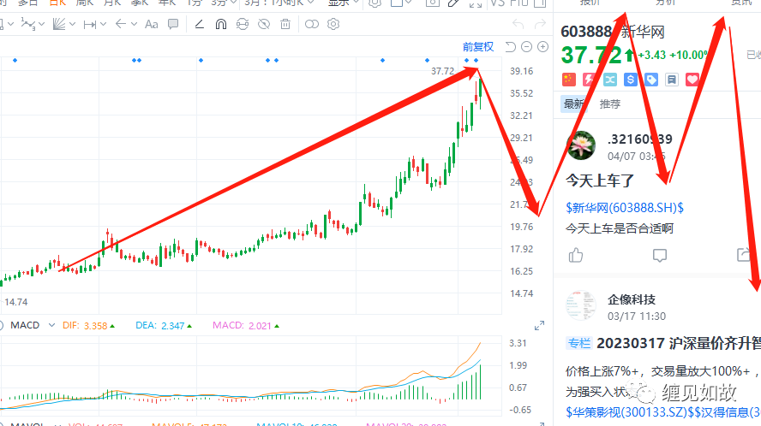Open the 显示 display dropdown
This screenshot has width=761, height=426.
(343, 3)
